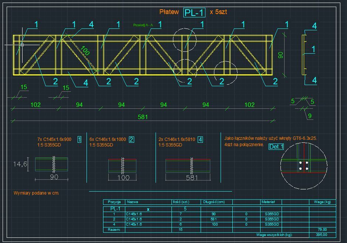
Task: Select boxed position number beside "7x C145x1.6x900"
Action: point(79,139)
